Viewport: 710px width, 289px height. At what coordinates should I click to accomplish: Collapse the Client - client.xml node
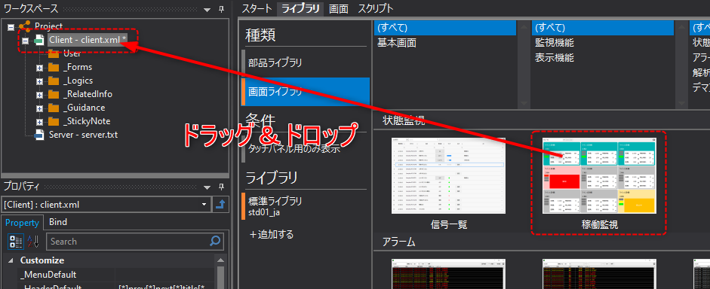(26, 41)
